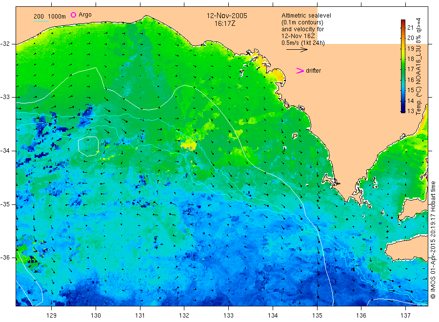The width and height of the screenshot is (439, 322).
Task: Click the magenta drifter arrow symbol
Action: 300,71
